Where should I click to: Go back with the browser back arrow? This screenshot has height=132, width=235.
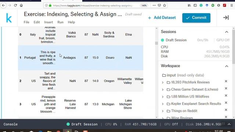point(3,5)
